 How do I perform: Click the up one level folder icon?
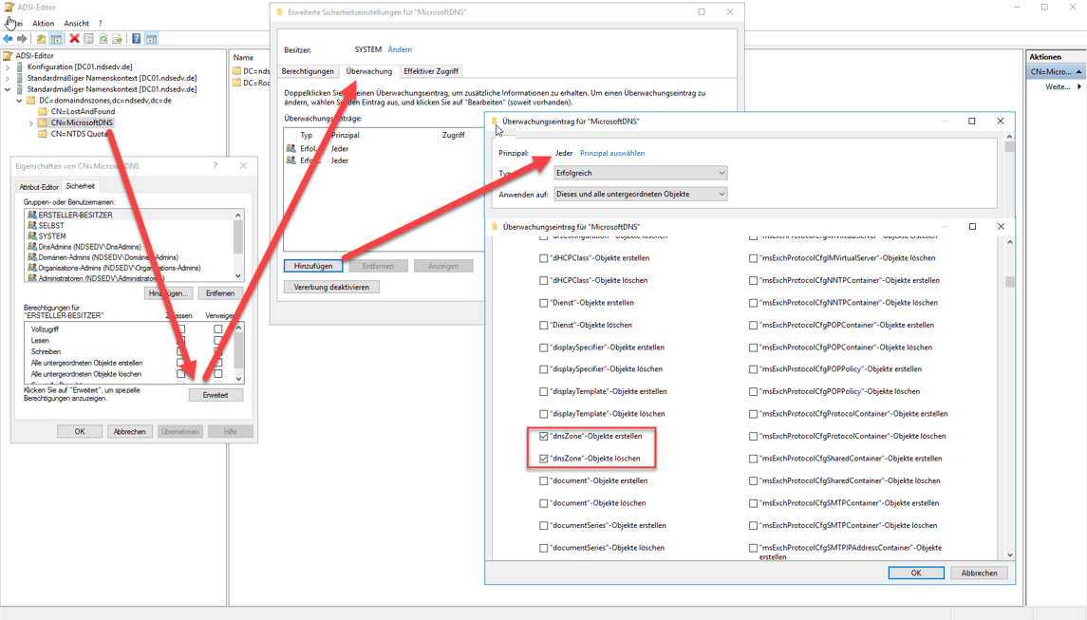[x=41, y=39]
